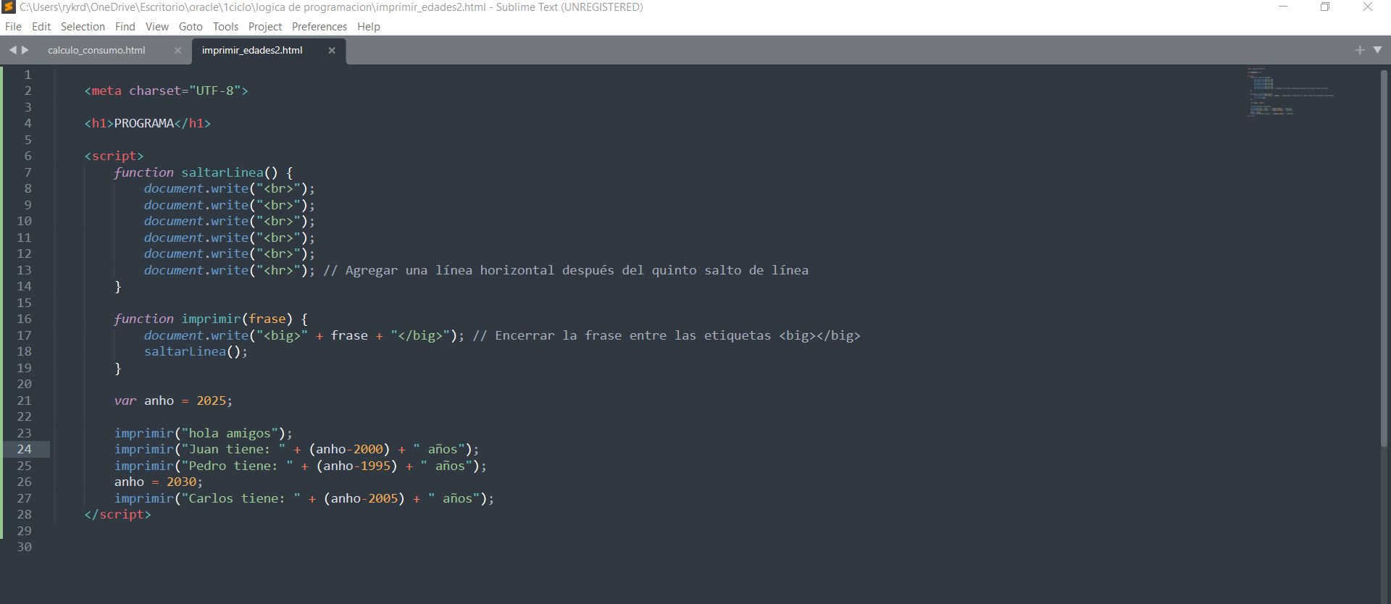Click the "Pedro tiene: " string
This screenshot has width=1391, height=604.
coord(237,466)
